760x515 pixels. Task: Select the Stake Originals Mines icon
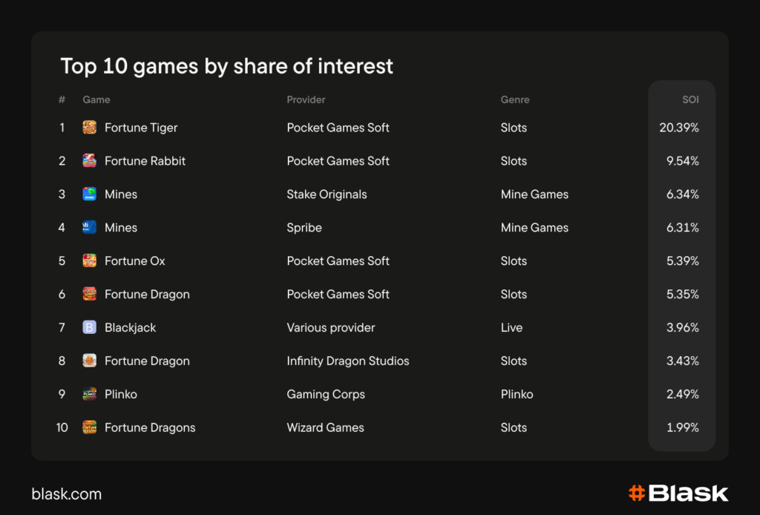click(89, 194)
